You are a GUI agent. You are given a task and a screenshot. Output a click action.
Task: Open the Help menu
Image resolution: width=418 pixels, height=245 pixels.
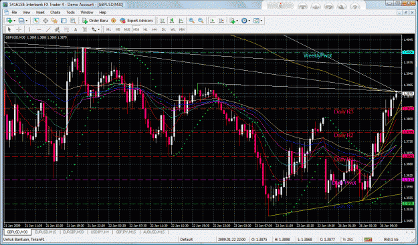(x=102, y=12)
